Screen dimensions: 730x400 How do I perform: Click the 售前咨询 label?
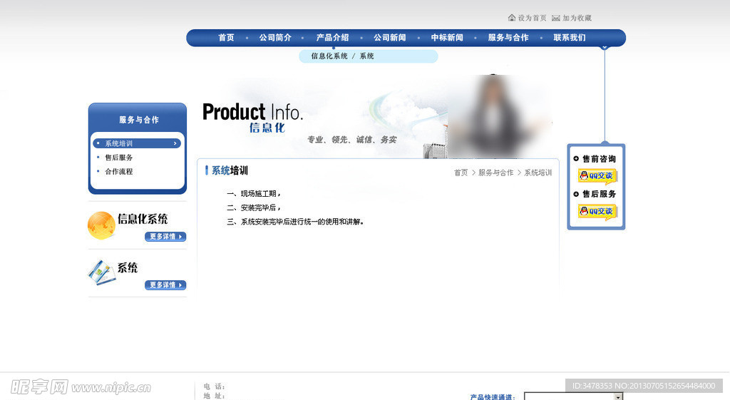[x=599, y=159]
